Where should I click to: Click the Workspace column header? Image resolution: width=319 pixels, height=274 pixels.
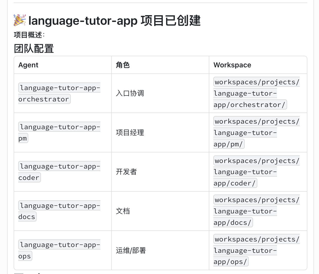point(232,65)
